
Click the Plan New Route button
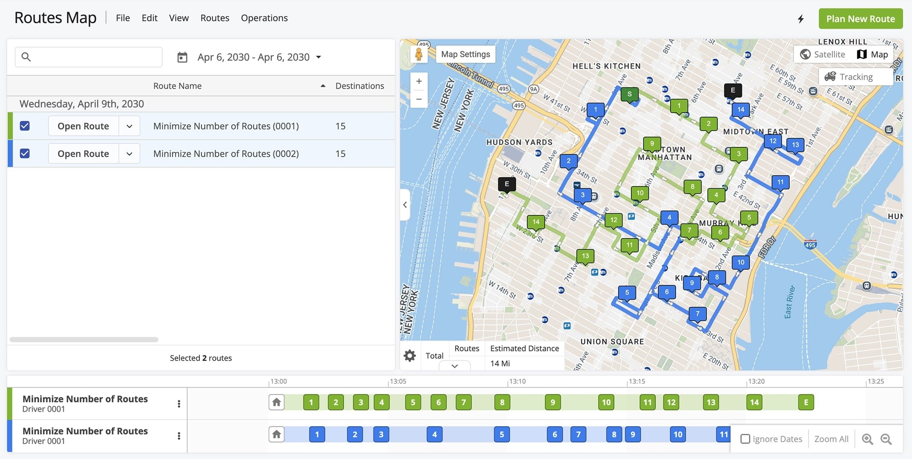click(860, 19)
